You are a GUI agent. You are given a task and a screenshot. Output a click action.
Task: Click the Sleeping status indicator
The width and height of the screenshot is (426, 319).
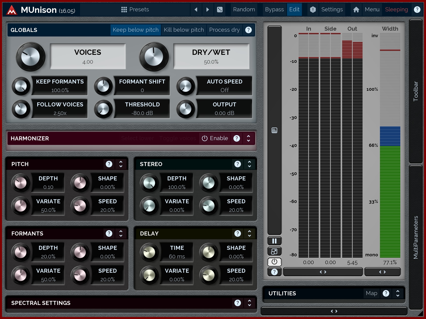[396, 10]
